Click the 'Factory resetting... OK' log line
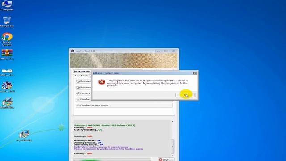Image resolution: width=286 pixels, height=161 pixels. [88, 130]
